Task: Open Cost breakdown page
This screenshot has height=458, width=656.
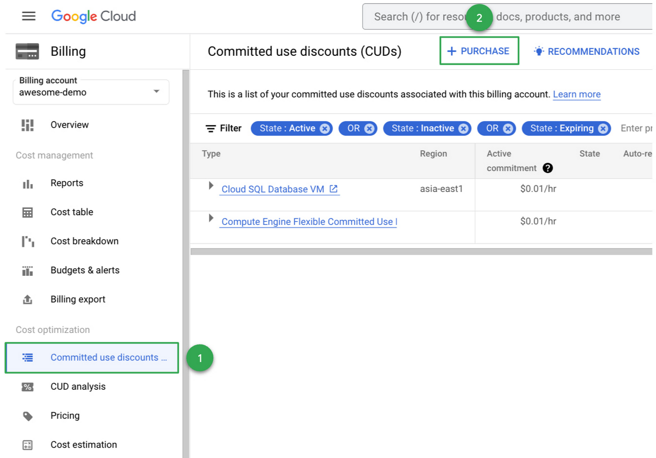Action: 84,241
